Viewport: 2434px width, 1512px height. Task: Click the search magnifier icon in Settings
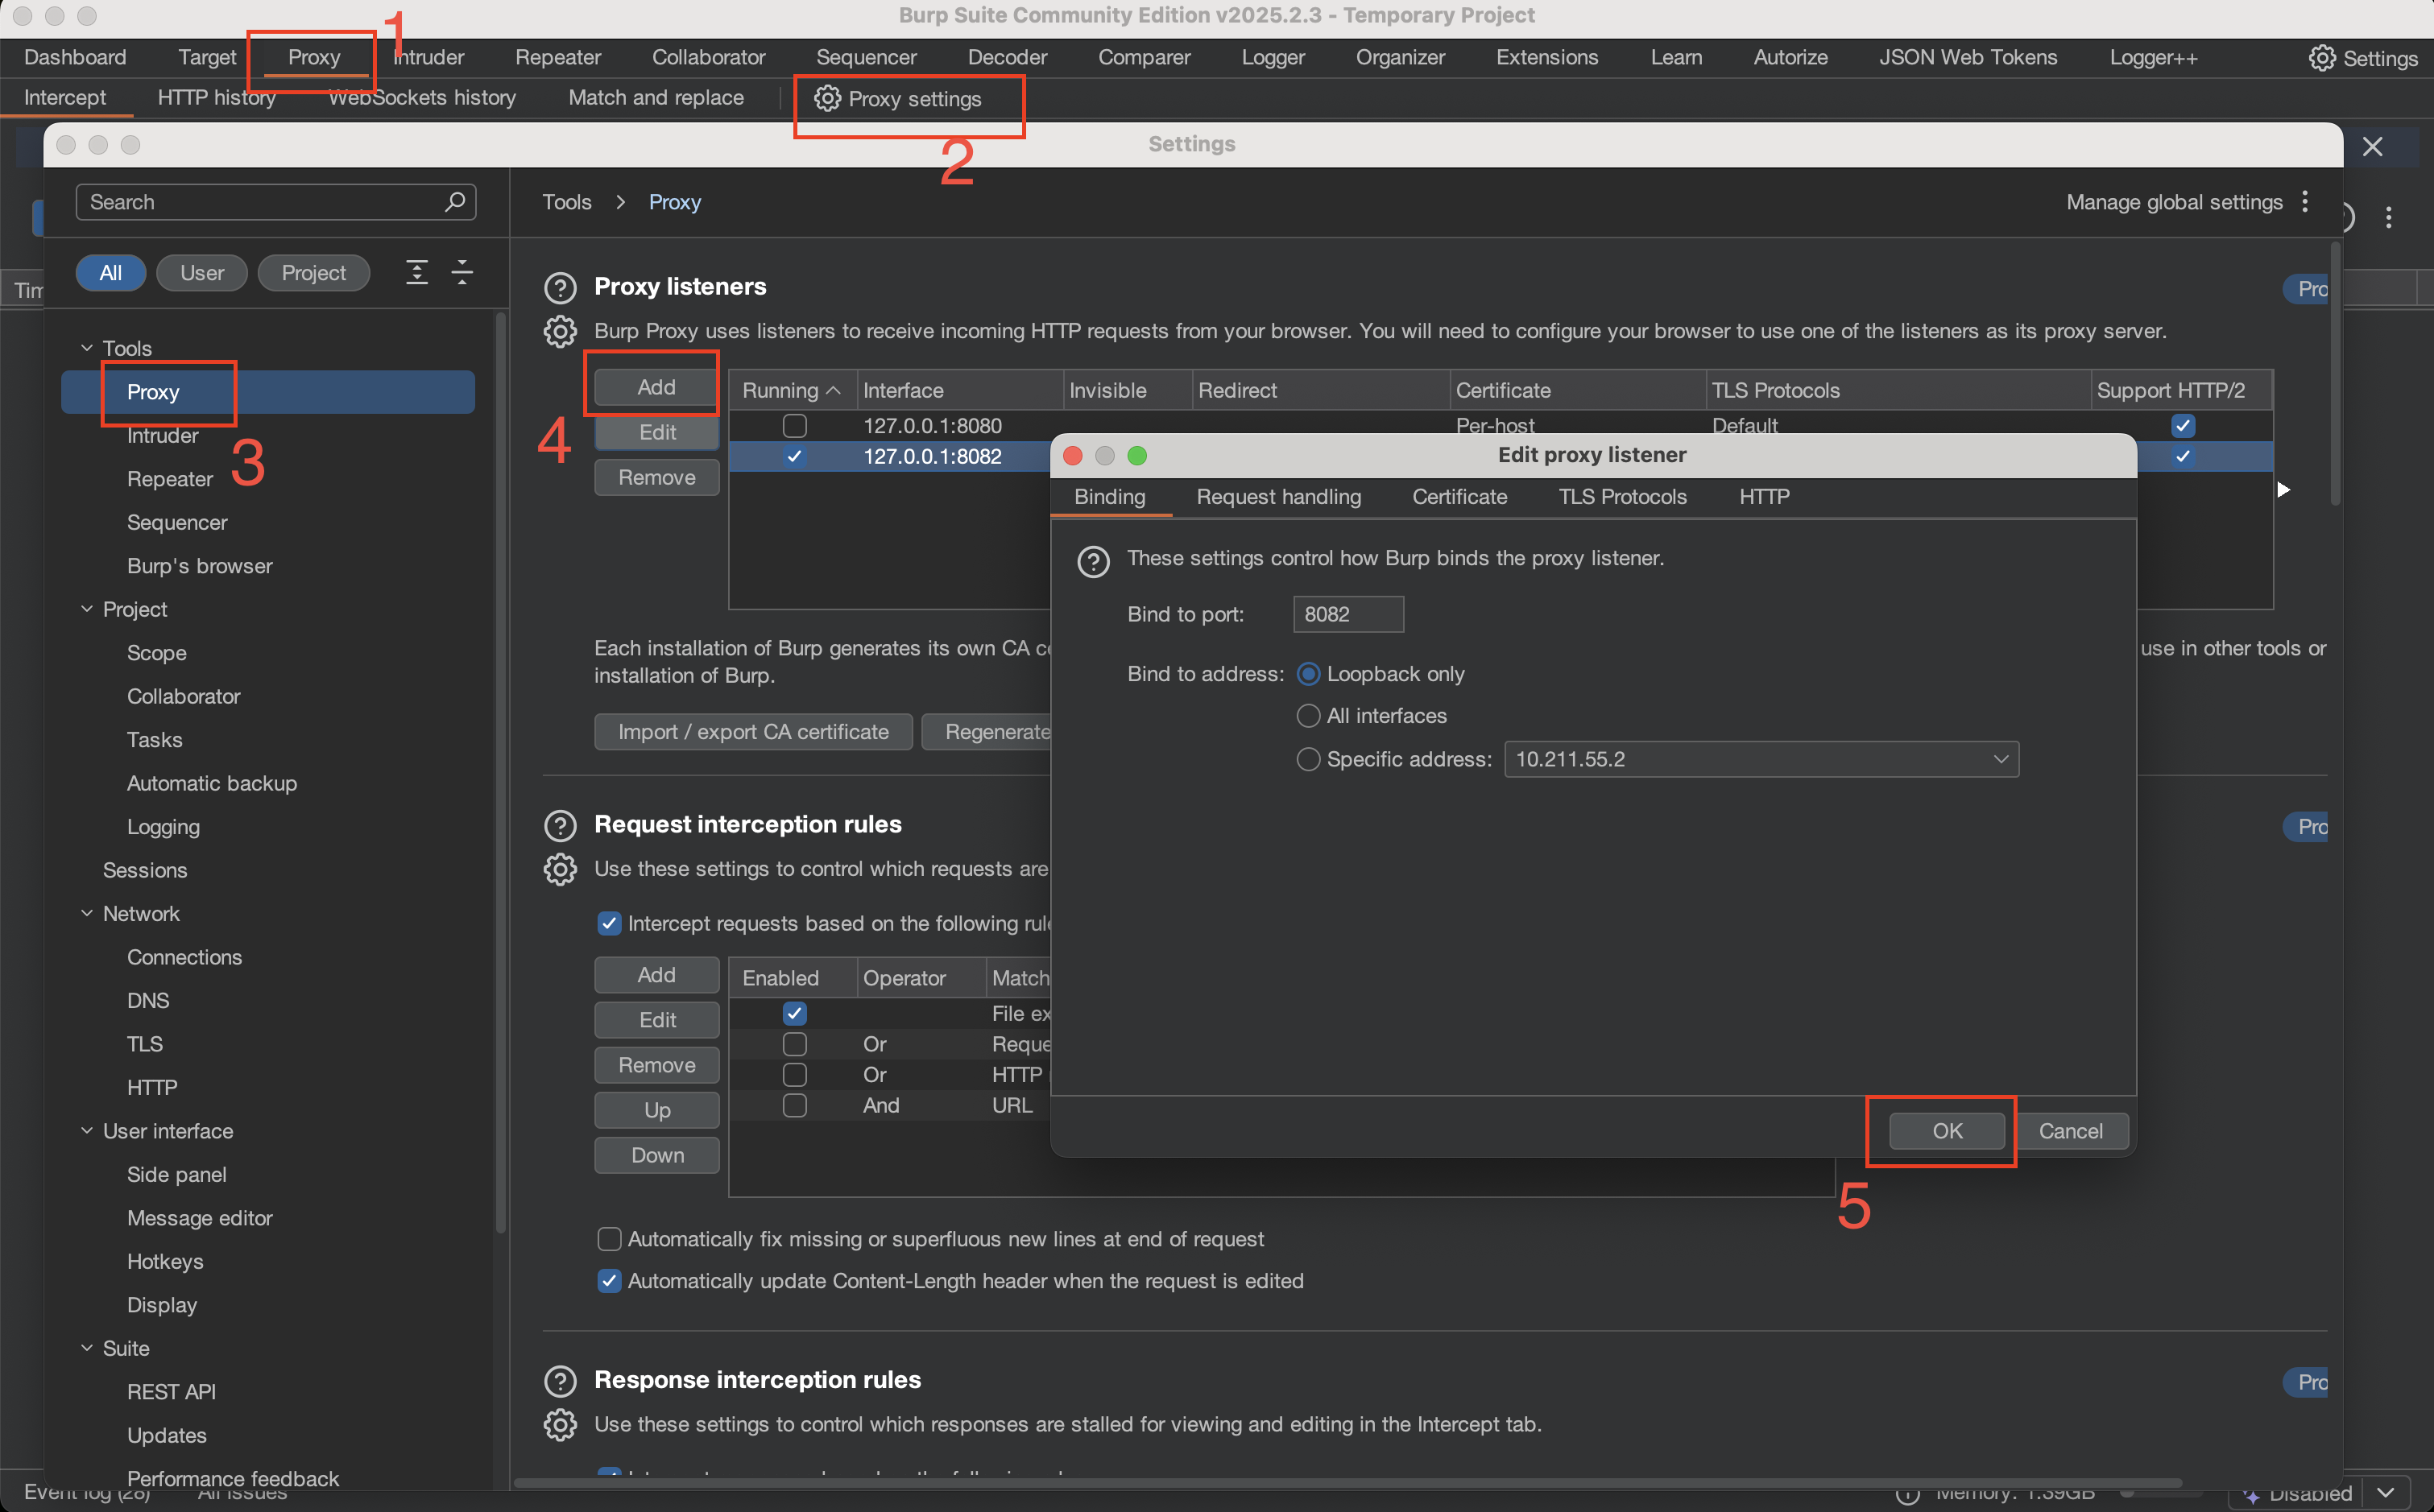click(x=455, y=201)
